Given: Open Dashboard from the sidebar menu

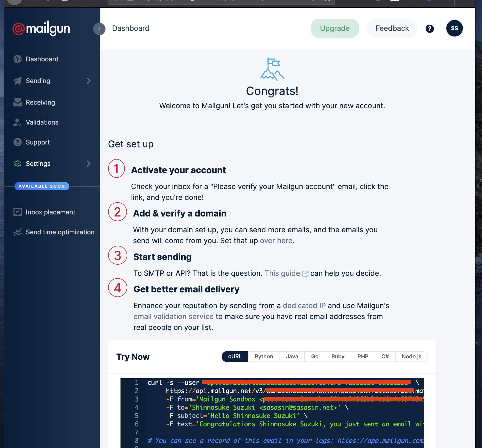Looking at the screenshot, I should (42, 59).
